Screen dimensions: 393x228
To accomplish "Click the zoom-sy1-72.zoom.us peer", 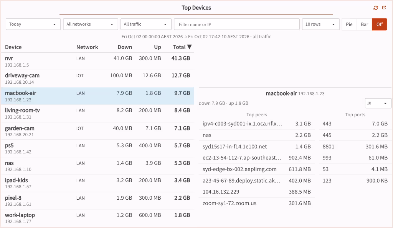I will point(257,203).
